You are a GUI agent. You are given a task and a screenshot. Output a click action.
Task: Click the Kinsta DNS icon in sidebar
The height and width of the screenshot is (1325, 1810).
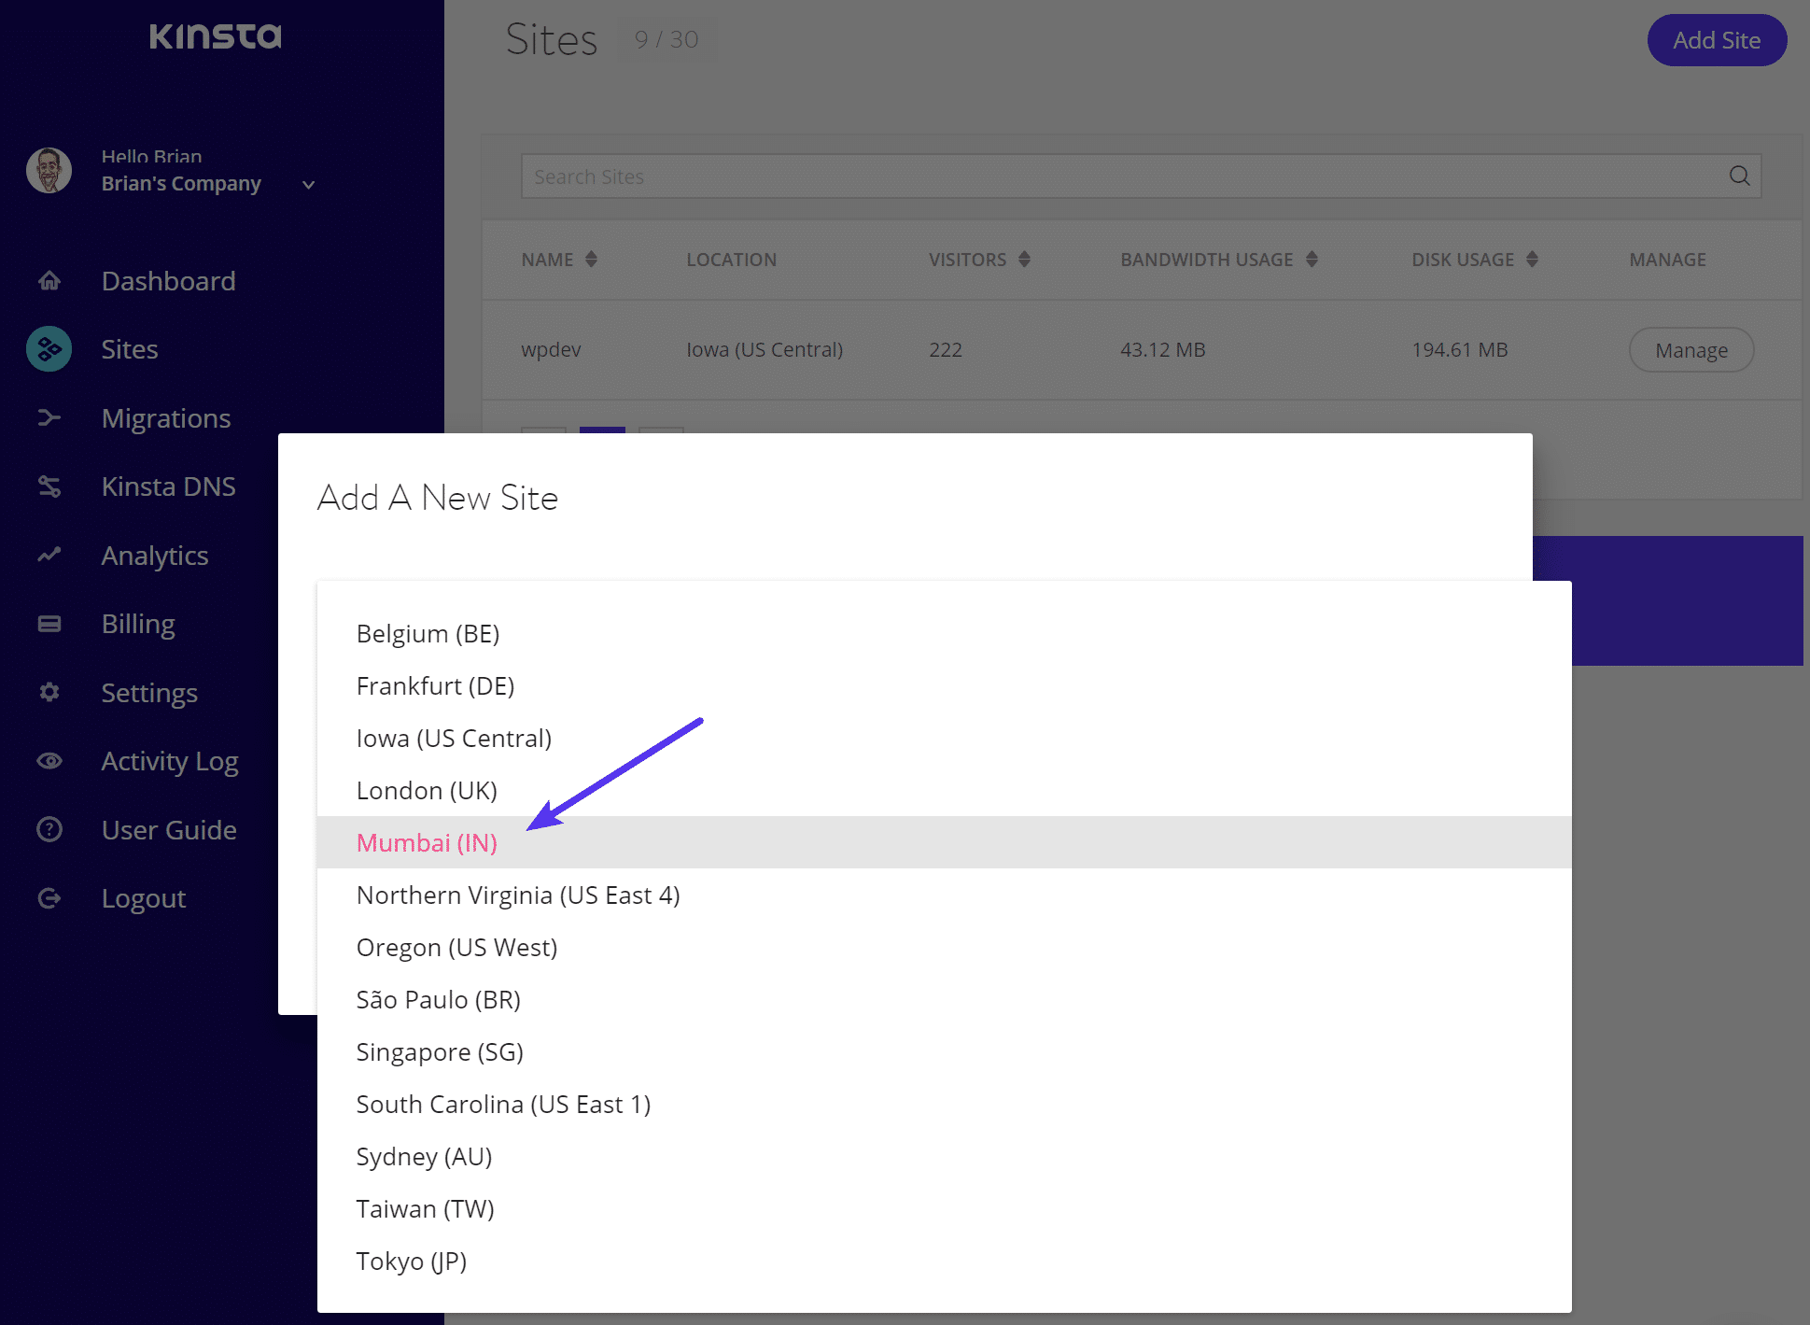tap(49, 486)
